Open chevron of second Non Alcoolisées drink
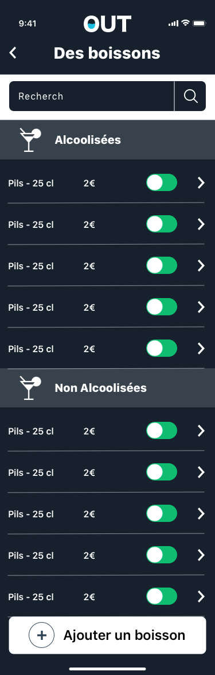 201,472
